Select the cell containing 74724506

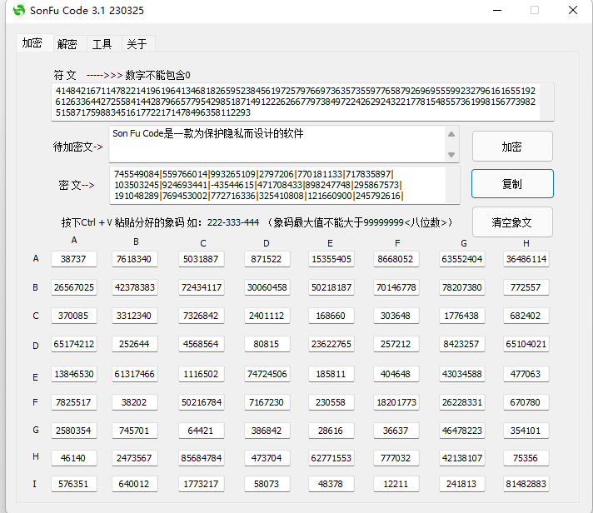(267, 375)
